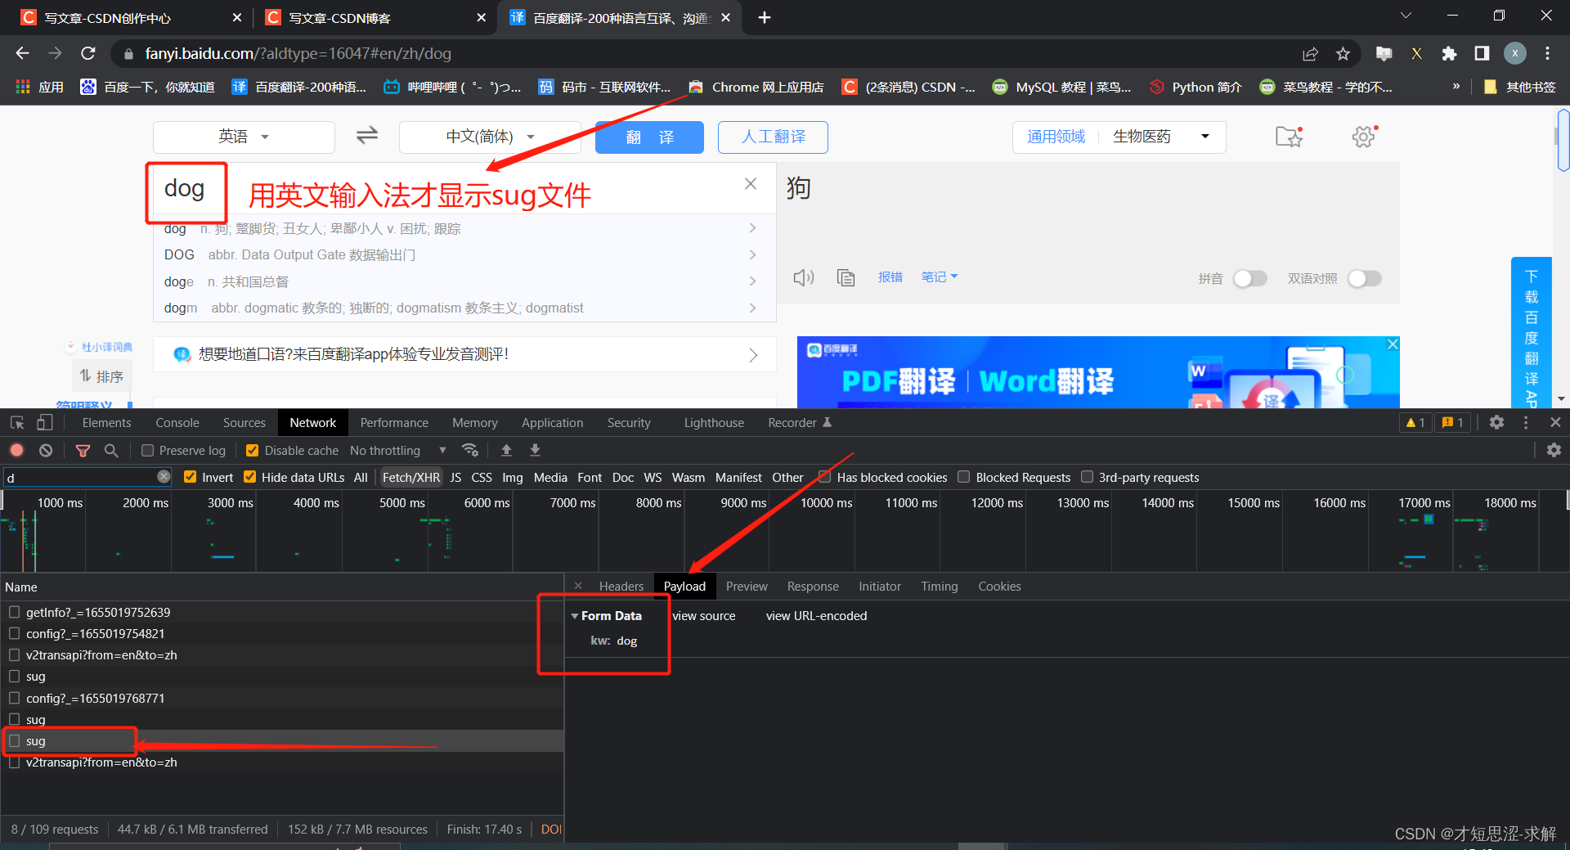Open No throttling dropdown
The width and height of the screenshot is (1570, 850).
(398, 451)
